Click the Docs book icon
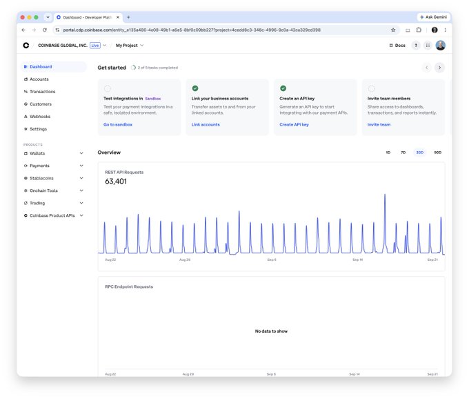 391,46
